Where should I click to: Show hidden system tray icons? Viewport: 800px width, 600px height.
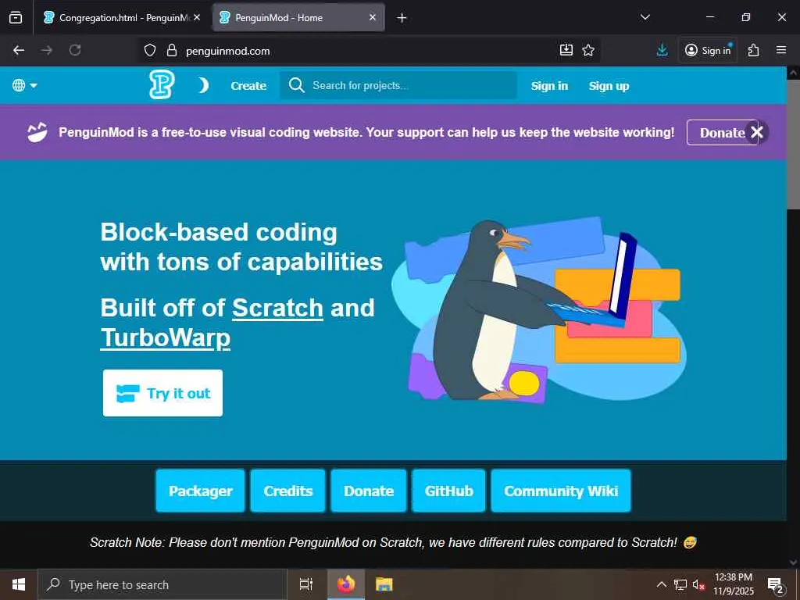click(661, 584)
